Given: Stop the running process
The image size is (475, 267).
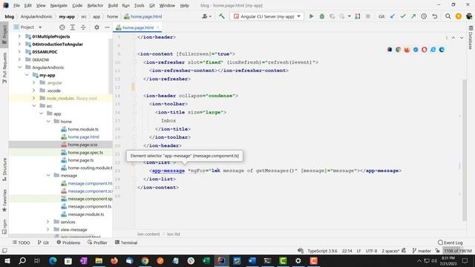Looking at the screenshot, I should (368, 16).
